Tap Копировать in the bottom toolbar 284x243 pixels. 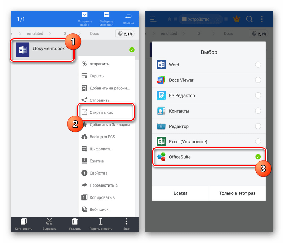tap(24, 224)
